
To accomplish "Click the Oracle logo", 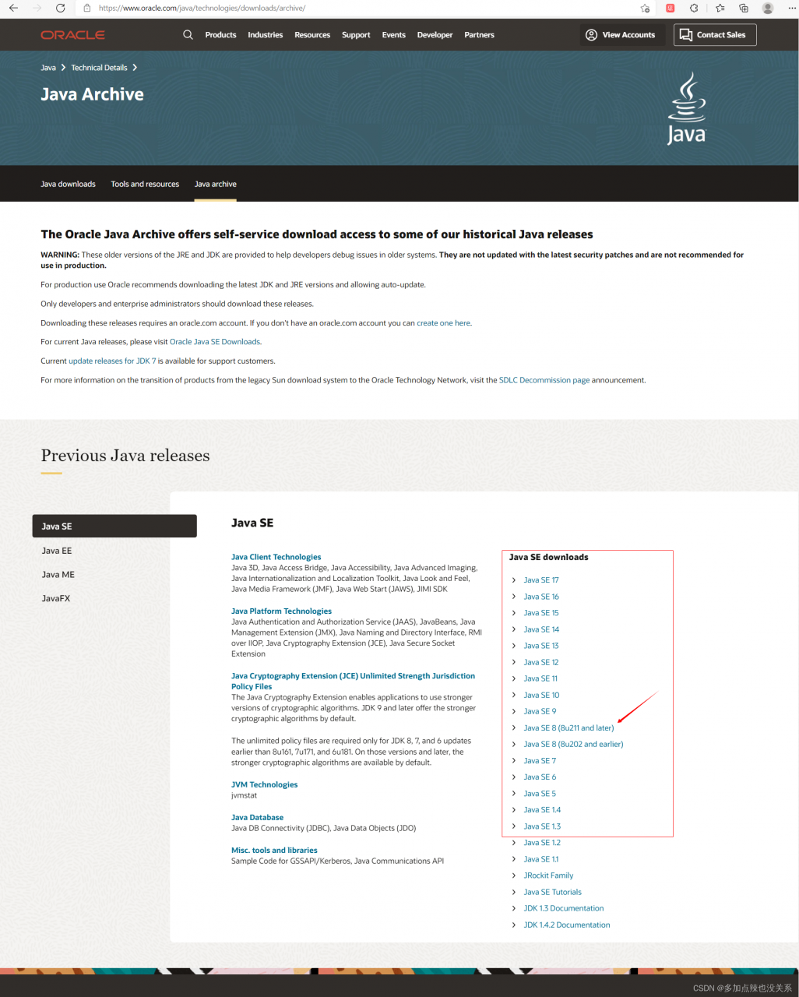I will point(72,35).
